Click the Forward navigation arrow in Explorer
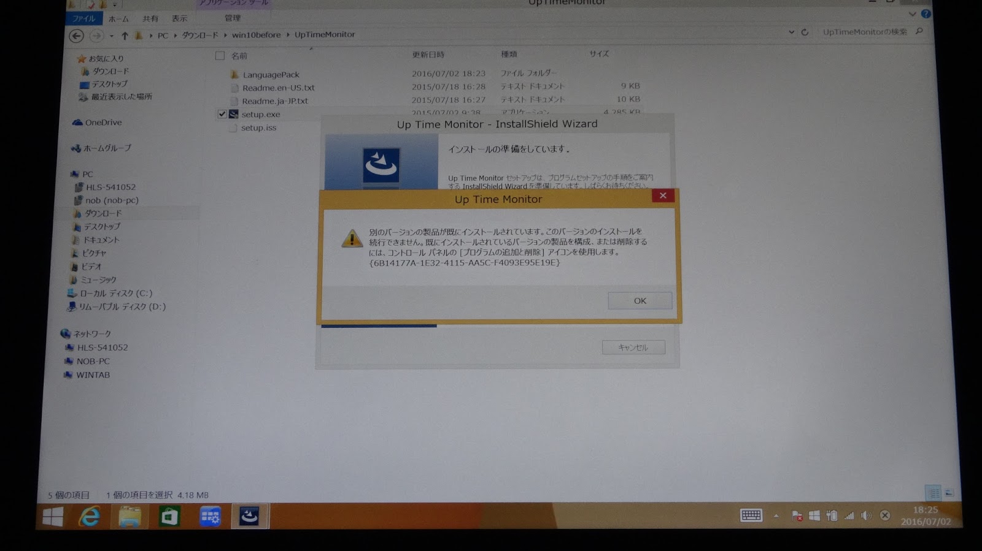Screen dimensions: 982x551 tap(96, 36)
